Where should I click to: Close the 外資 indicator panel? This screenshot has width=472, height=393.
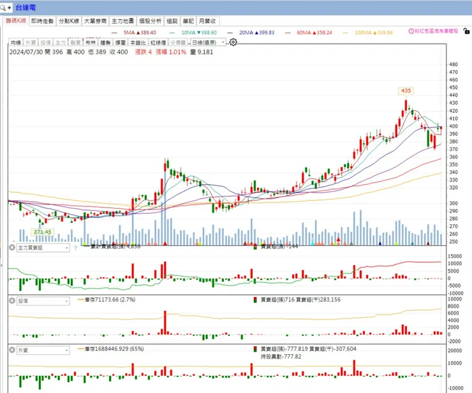tap(11, 350)
